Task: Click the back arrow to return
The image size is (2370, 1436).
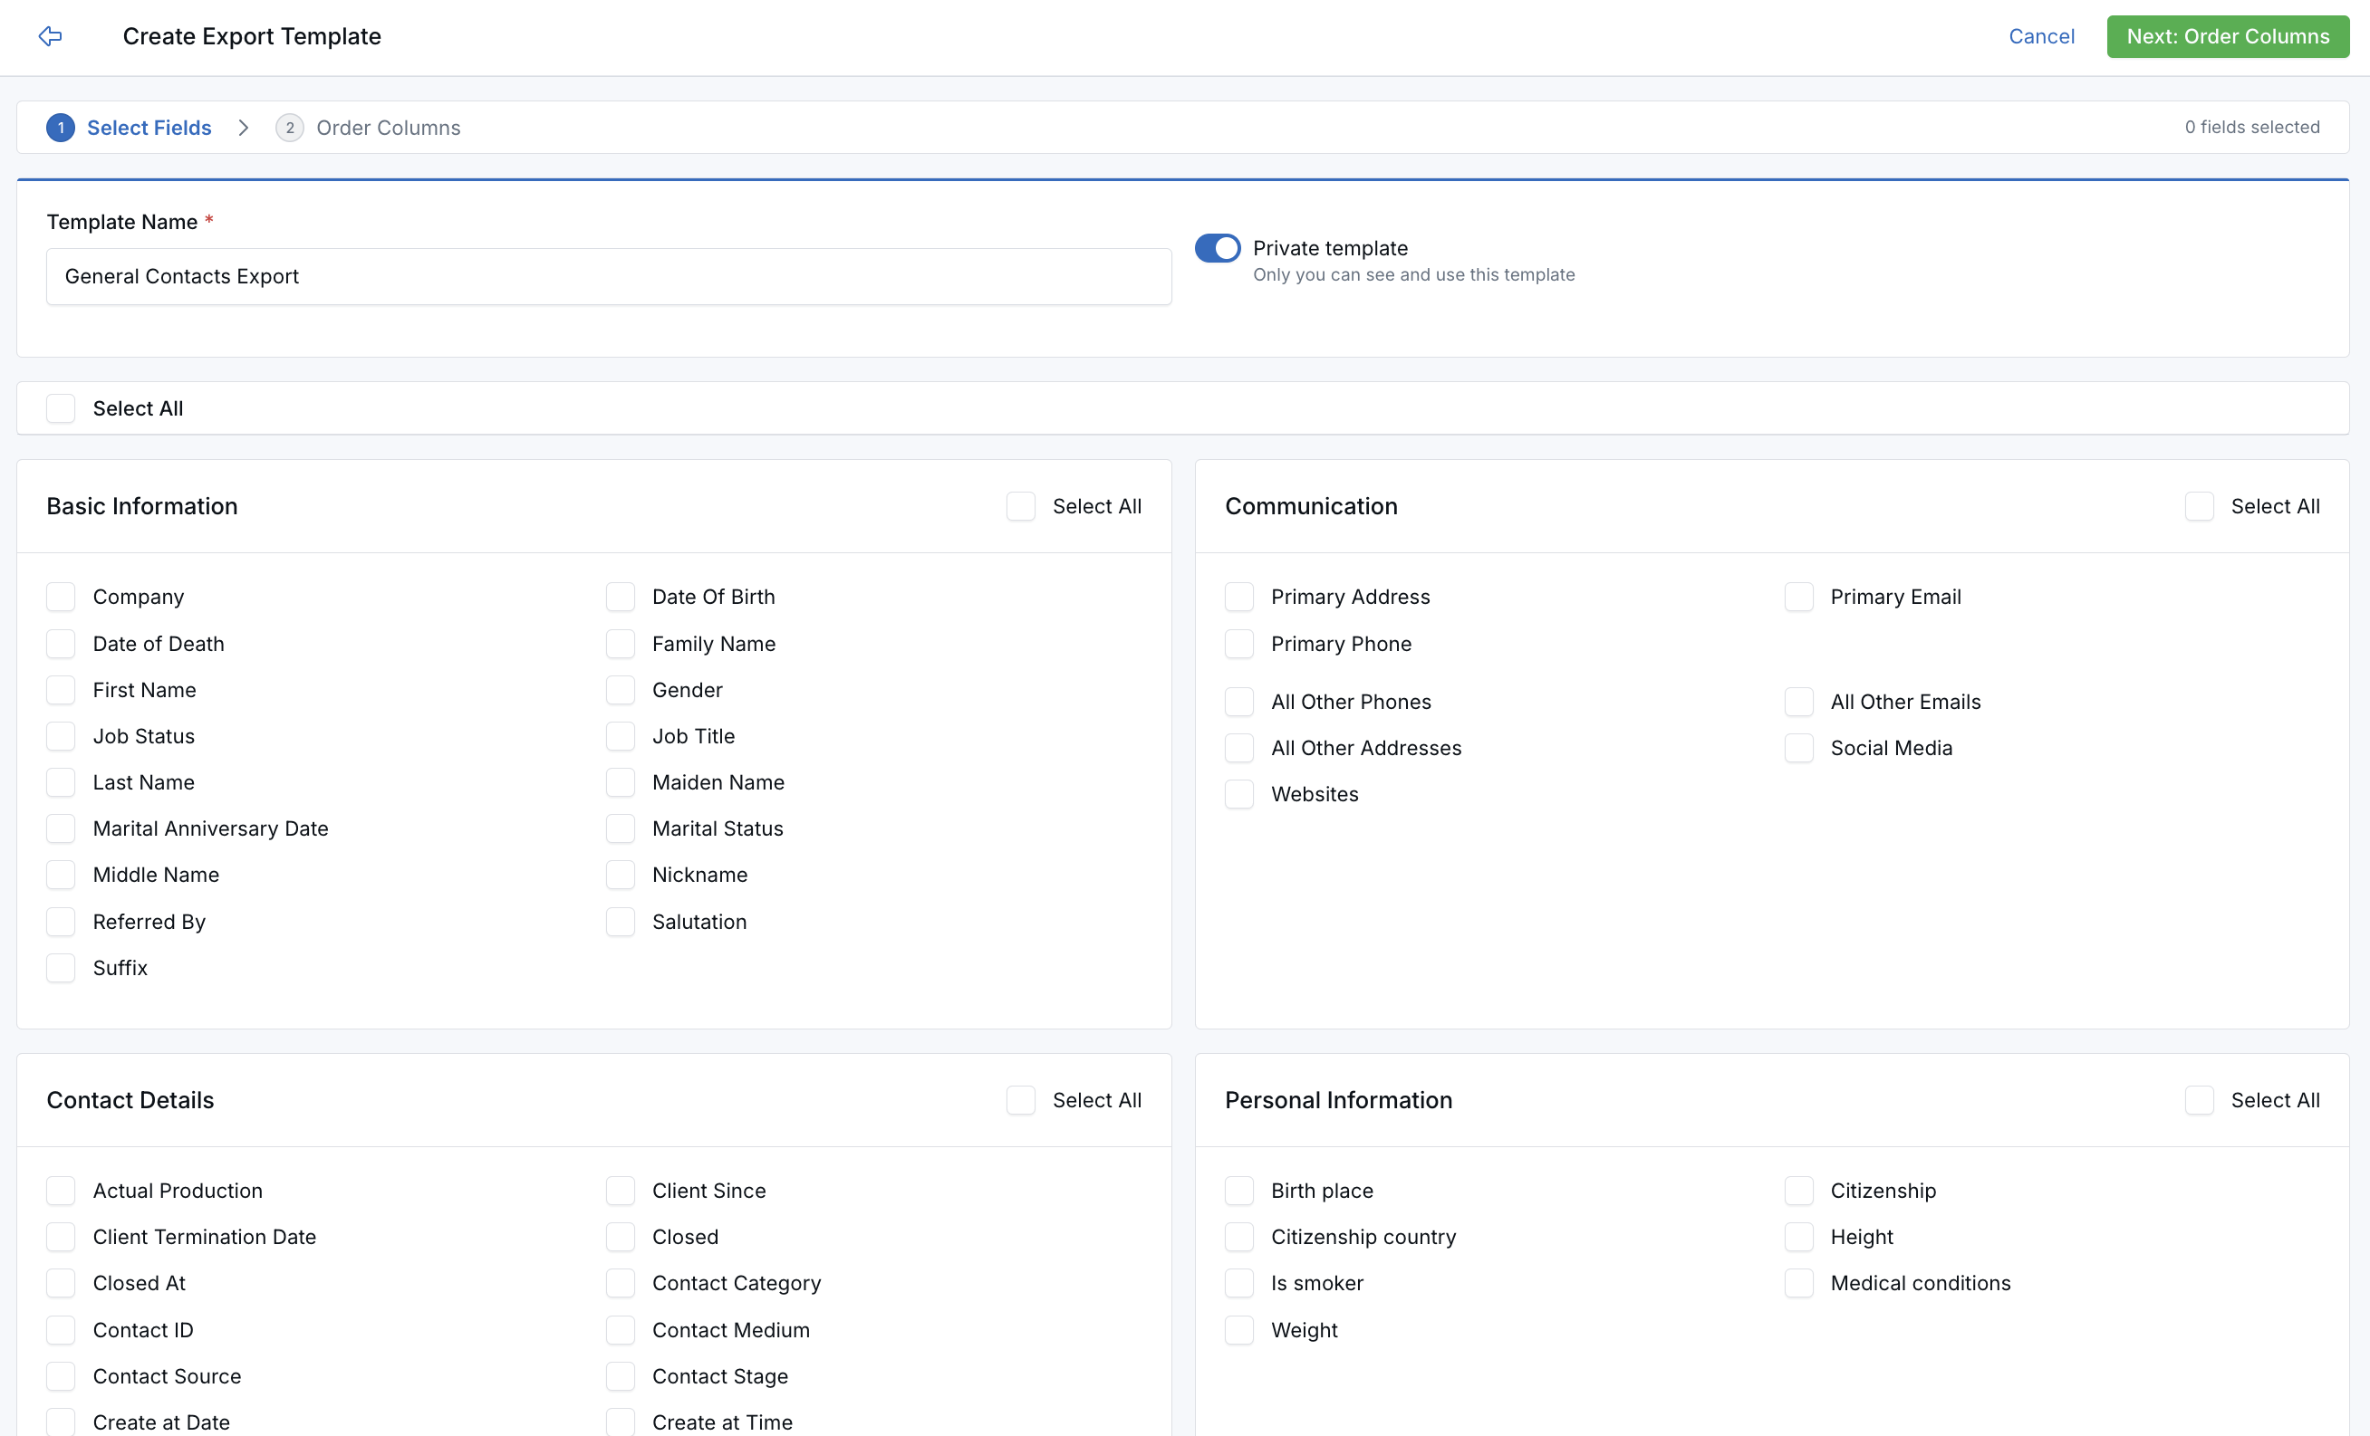Action: pyautogui.click(x=50, y=36)
